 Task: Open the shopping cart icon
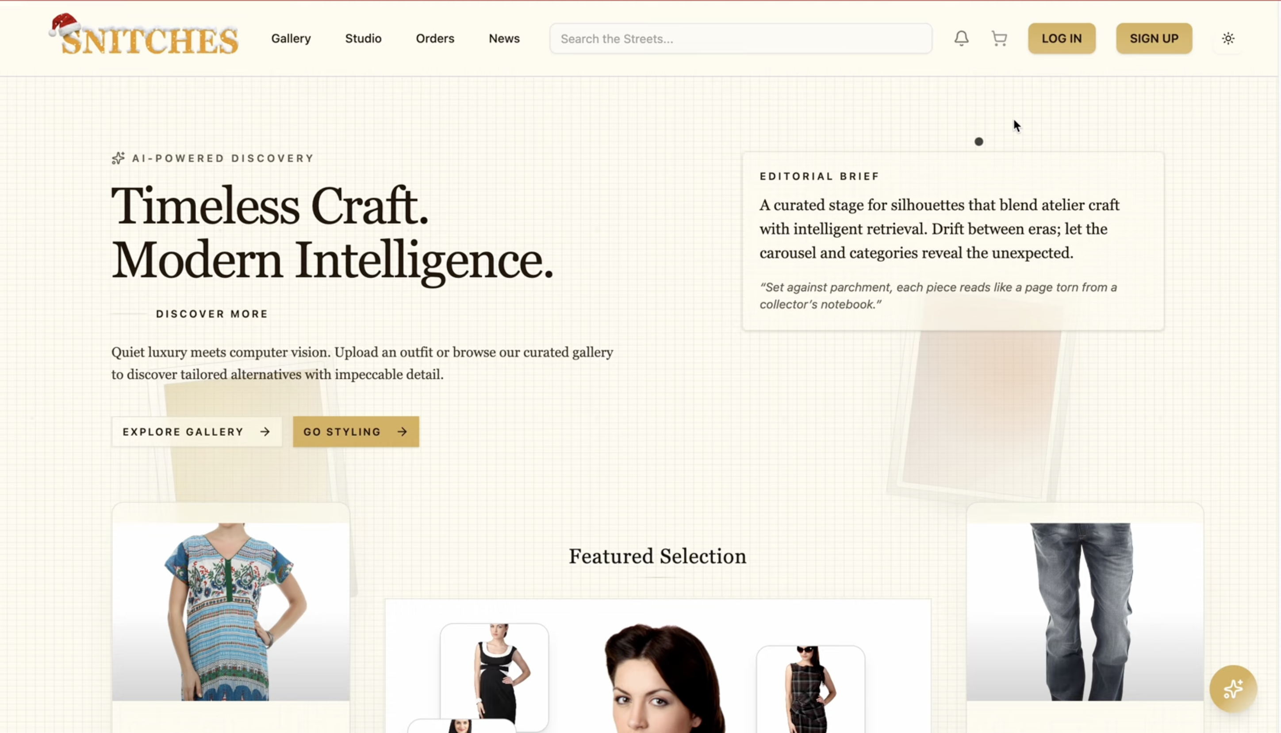[999, 38]
